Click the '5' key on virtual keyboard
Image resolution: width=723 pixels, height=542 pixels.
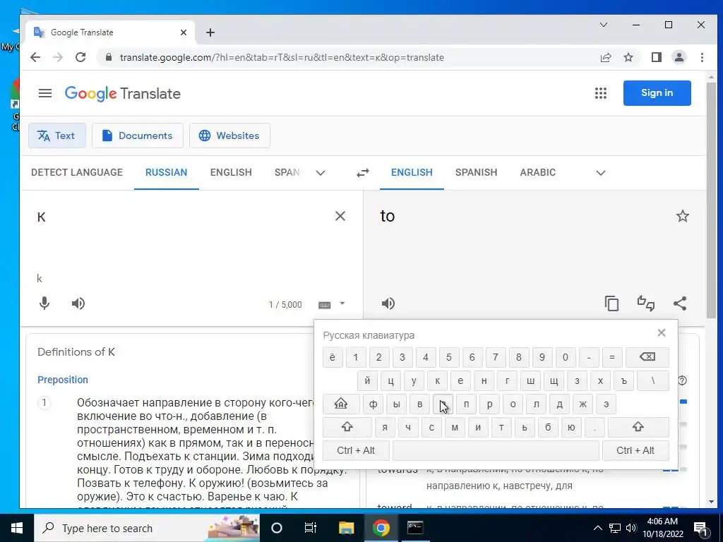click(x=448, y=357)
